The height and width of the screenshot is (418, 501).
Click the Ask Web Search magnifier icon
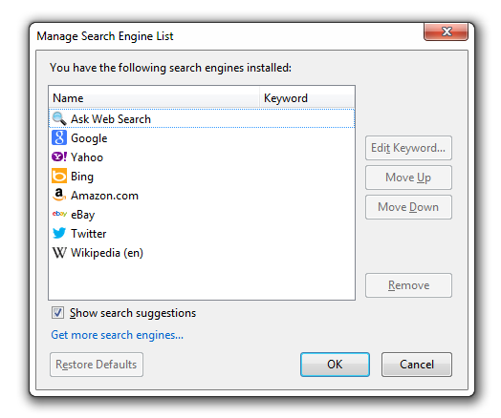(x=59, y=118)
